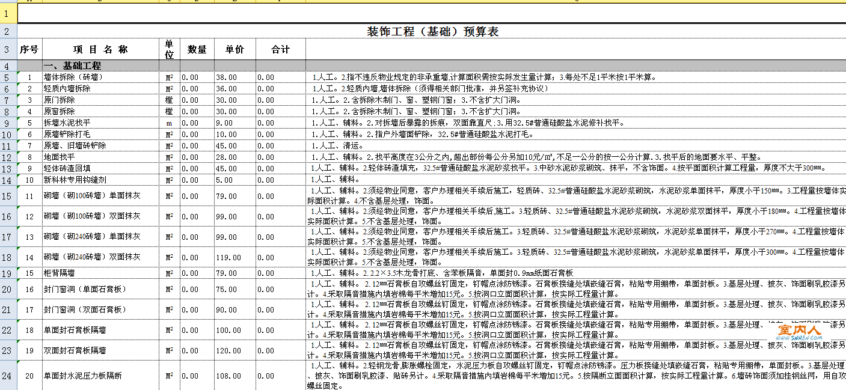Select the item cell 轻质内墙拆除
The image size is (846, 390).
(x=100, y=89)
